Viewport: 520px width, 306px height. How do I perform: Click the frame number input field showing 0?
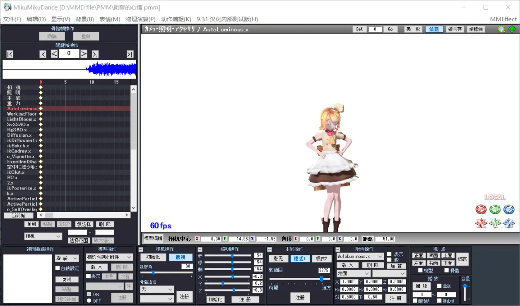pyautogui.click(x=69, y=54)
